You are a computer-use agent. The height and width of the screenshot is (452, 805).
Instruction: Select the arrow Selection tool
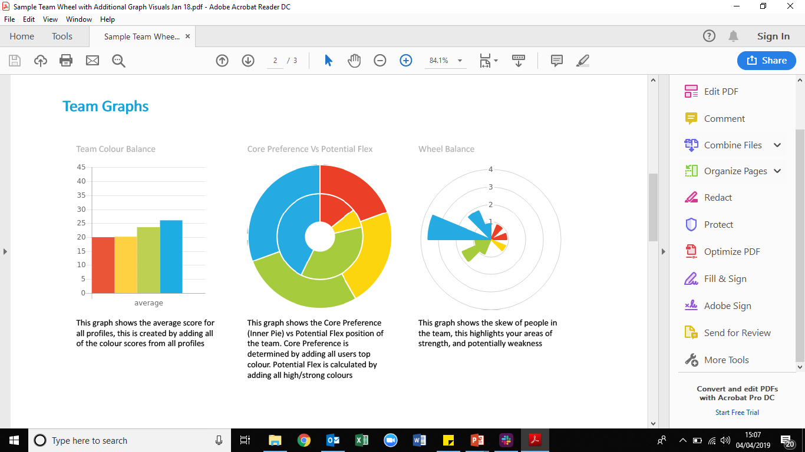click(x=329, y=61)
